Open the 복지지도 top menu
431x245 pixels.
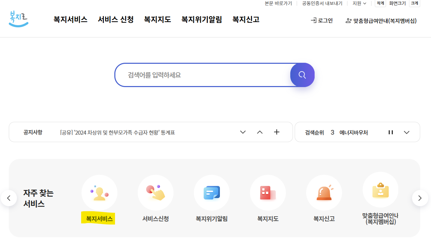point(157,20)
